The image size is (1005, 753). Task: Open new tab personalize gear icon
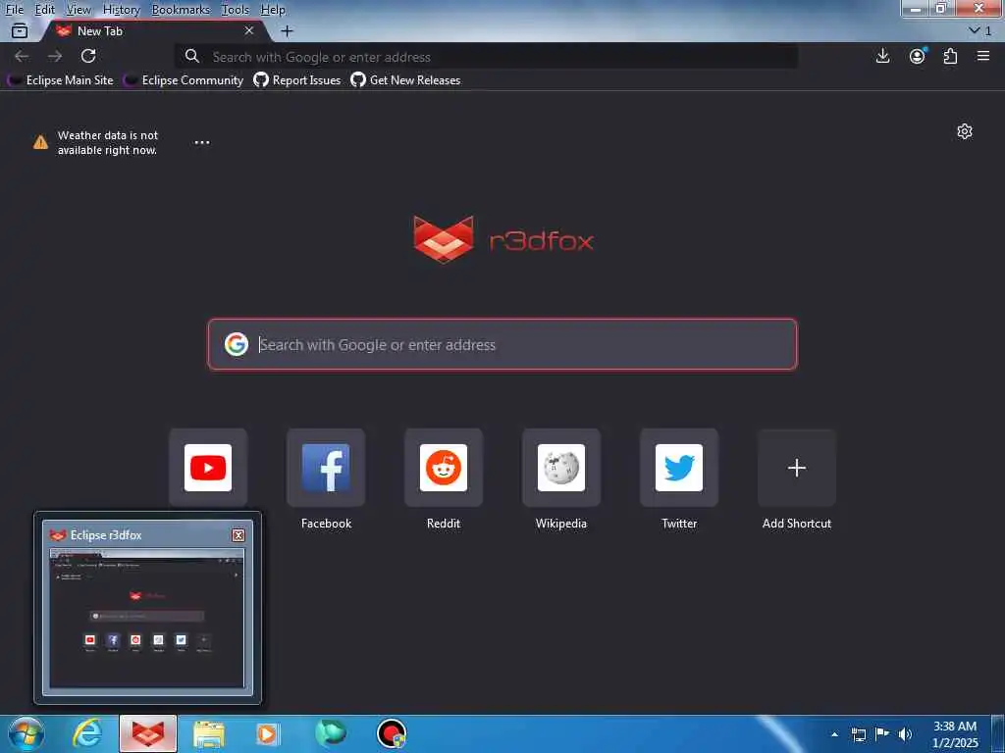[x=965, y=131]
